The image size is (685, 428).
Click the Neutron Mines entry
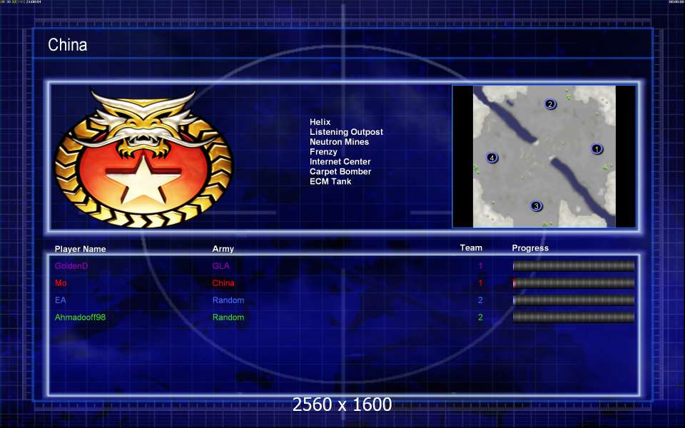(340, 142)
